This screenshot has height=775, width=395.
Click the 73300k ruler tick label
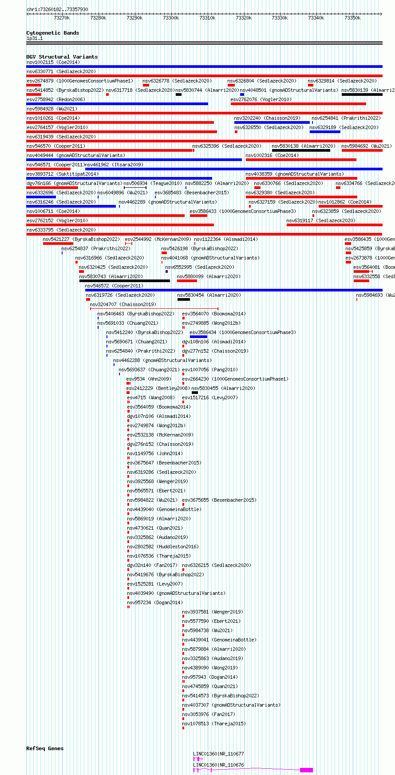(x=171, y=18)
